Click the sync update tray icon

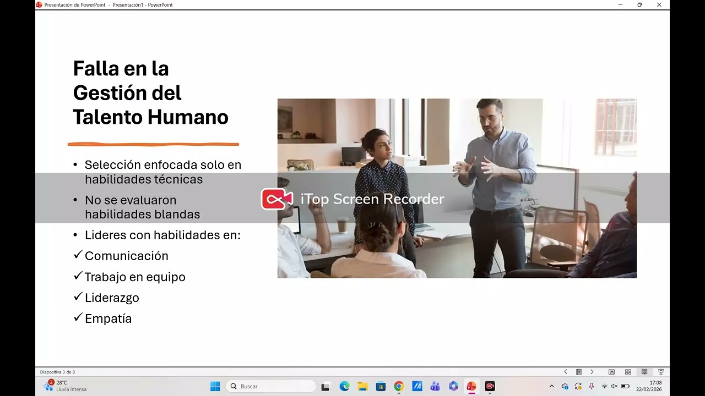578,386
